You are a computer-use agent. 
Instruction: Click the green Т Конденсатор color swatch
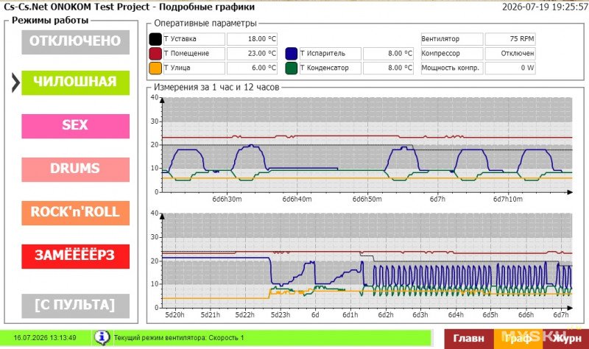292,68
